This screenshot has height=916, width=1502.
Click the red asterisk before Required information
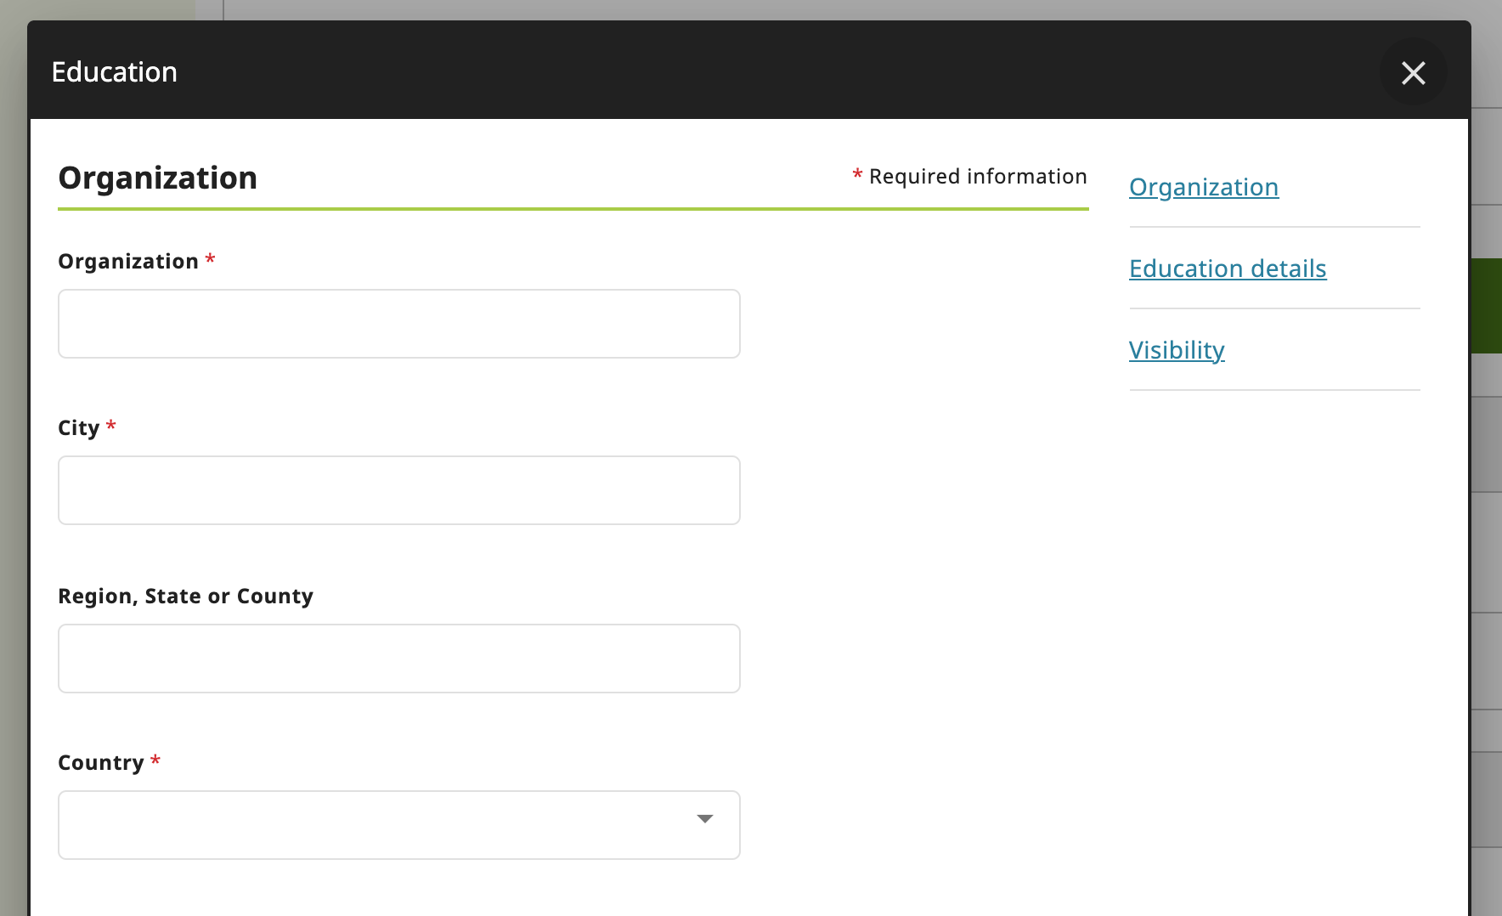[857, 174]
